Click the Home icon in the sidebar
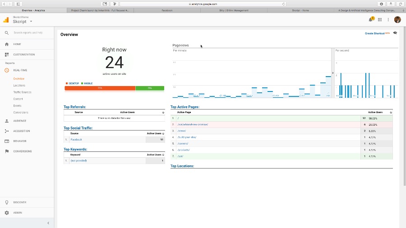 [7, 44]
